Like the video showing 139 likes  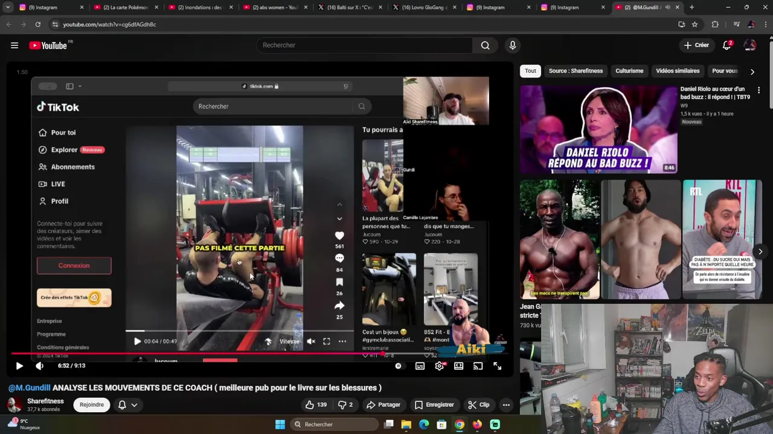pos(315,404)
